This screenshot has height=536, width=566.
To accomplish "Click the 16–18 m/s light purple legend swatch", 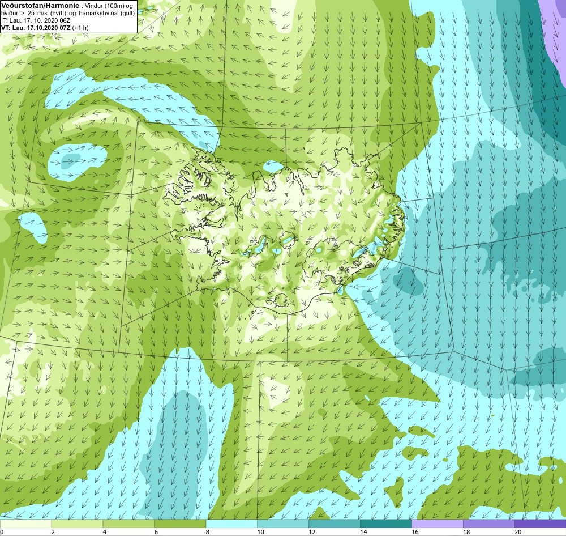I will coord(437,524).
